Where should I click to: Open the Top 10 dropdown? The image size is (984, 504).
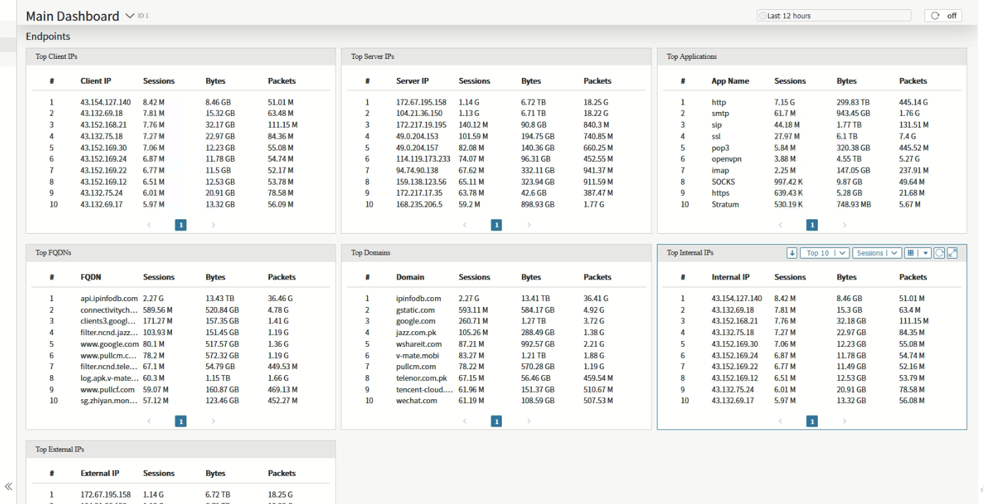(x=824, y=253)
